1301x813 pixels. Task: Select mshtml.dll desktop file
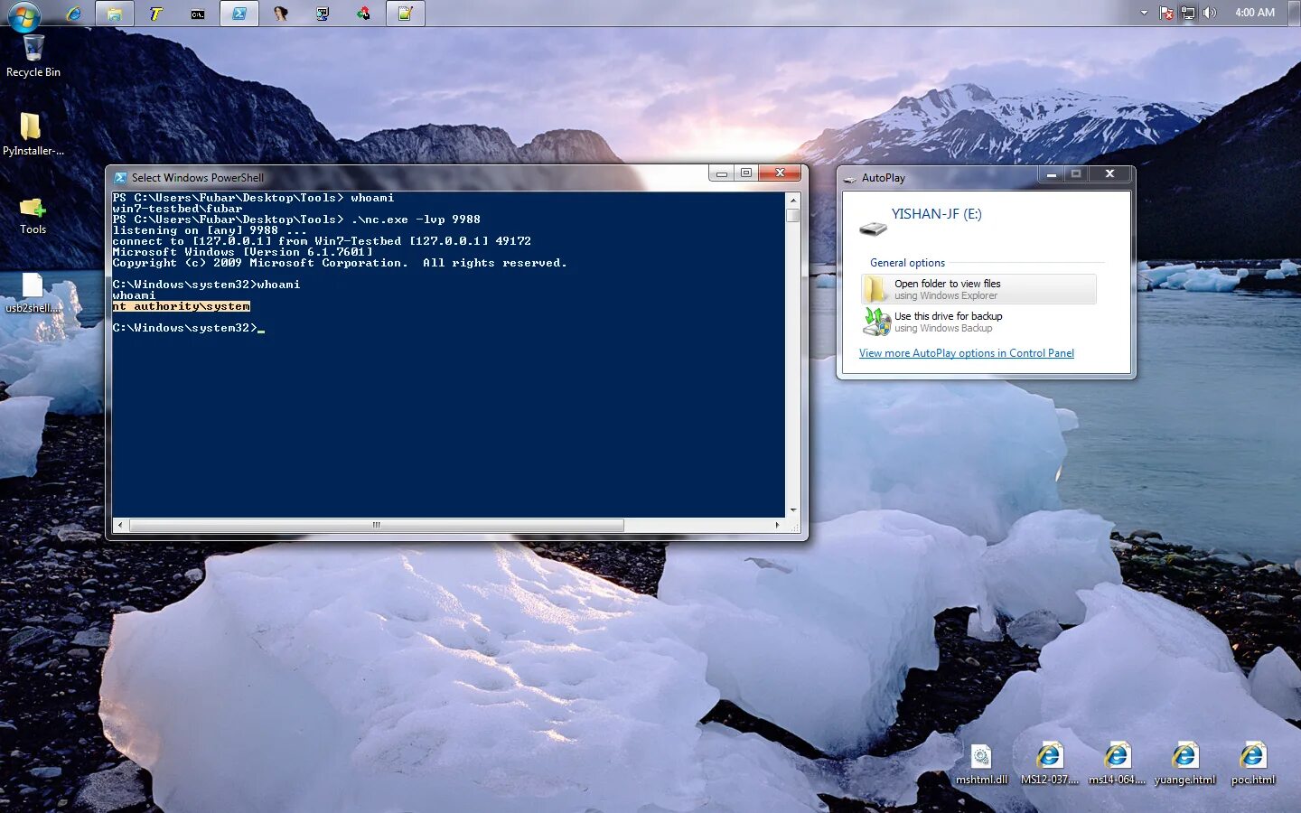[x=981, y=764]
